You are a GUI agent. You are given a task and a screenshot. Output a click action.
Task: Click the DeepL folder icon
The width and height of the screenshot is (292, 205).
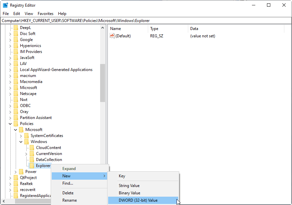pos(16,28)
